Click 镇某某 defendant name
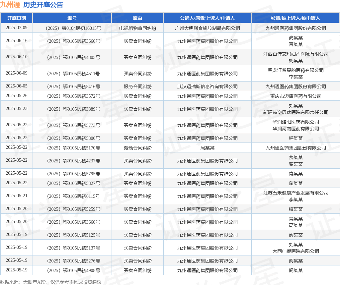This screenshot has width=340, height=285. (296, 209)
